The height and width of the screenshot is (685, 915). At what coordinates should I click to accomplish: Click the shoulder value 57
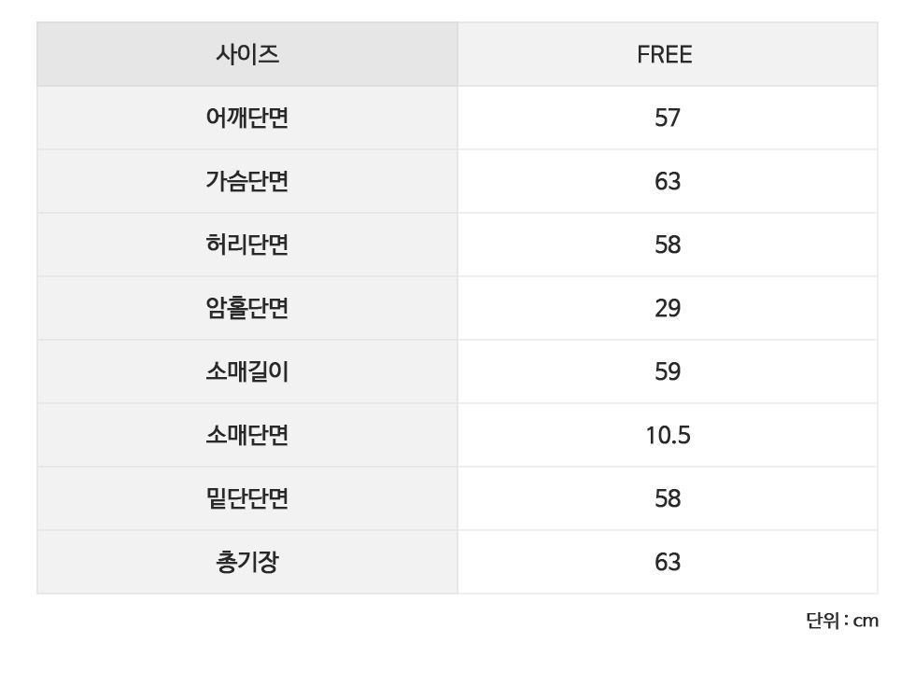(668, 119)
